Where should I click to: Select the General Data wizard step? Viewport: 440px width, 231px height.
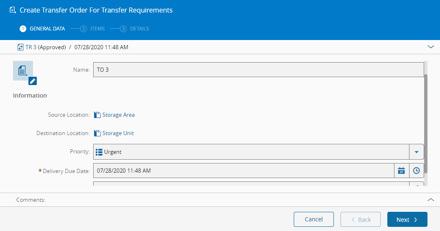point(42,29)
